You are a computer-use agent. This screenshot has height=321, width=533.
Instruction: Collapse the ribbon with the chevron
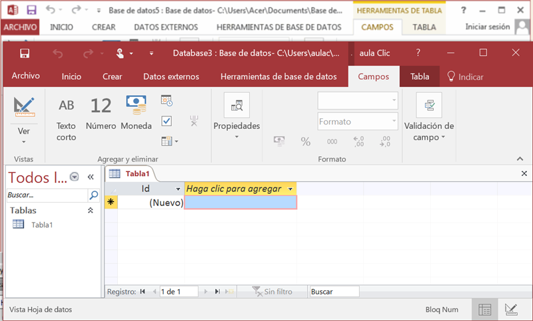coord(520,159)
